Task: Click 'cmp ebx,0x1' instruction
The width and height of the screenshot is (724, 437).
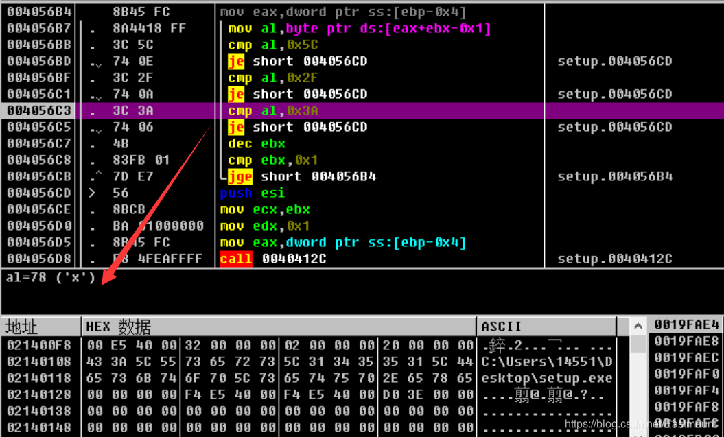Action: point(273,160)
